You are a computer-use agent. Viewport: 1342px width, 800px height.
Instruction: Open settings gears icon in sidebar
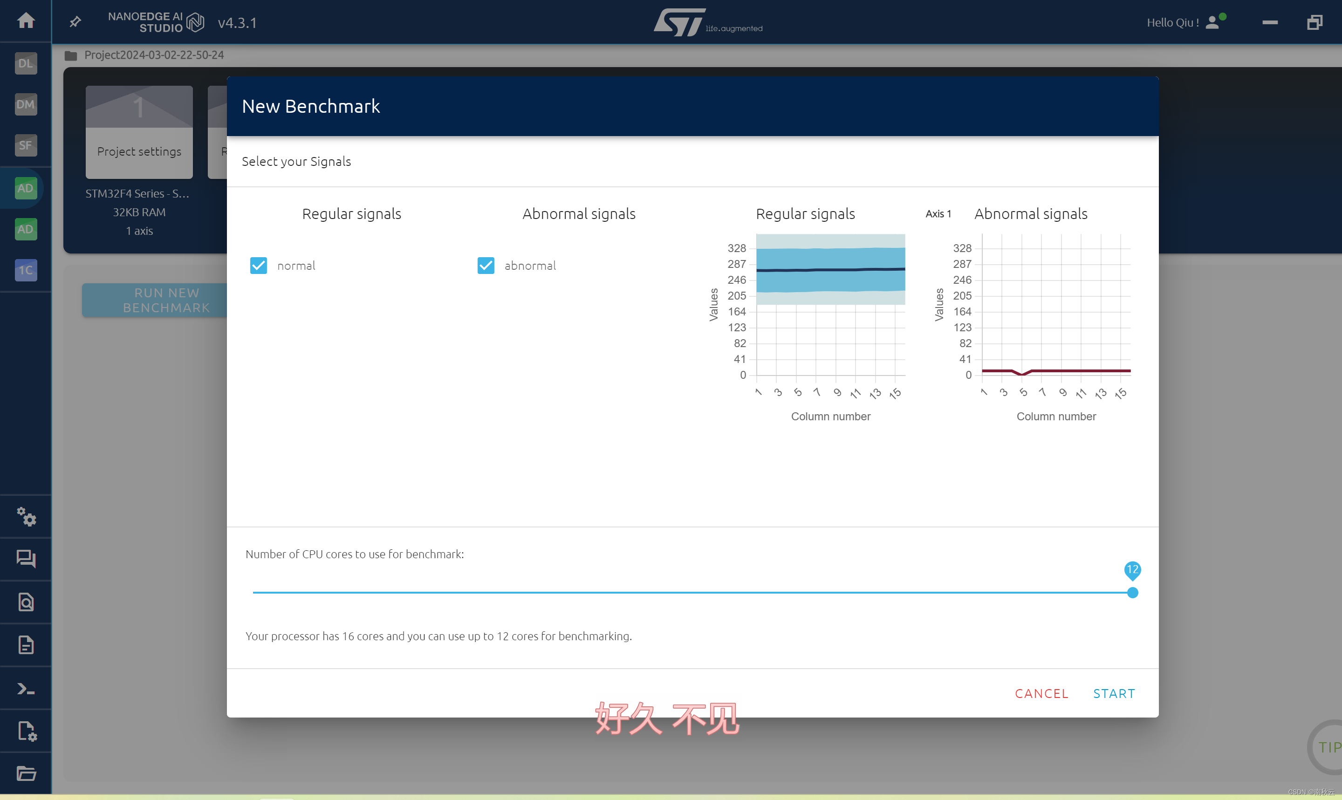[26, 516]
